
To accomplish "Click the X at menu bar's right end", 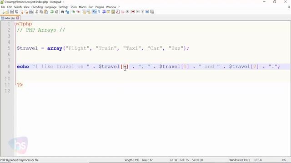I will click(x=289, y=7).
